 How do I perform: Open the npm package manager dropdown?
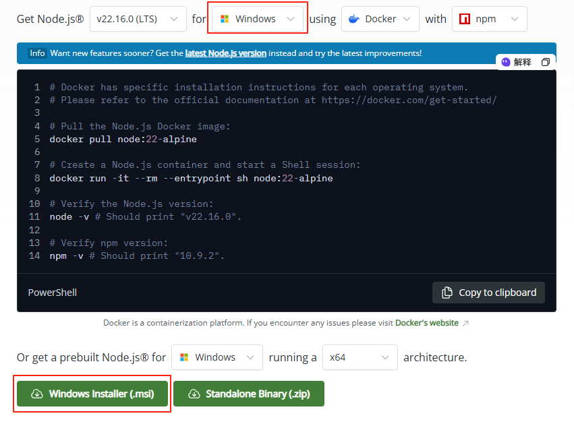coord(490,19)
